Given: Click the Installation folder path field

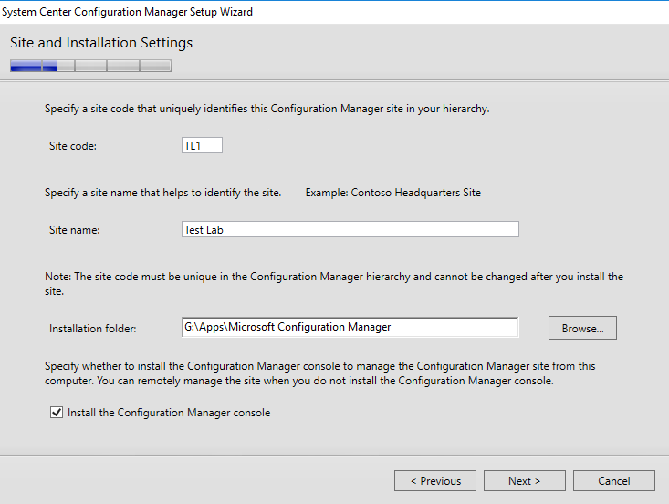Looking at the screenshot, I should 350,327.
